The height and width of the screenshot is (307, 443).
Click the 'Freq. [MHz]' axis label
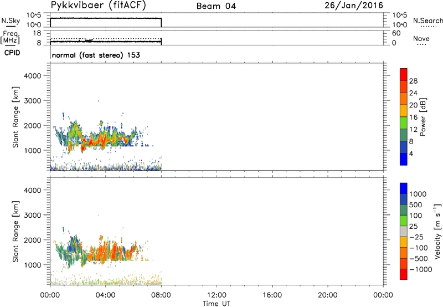coord(11,38)
